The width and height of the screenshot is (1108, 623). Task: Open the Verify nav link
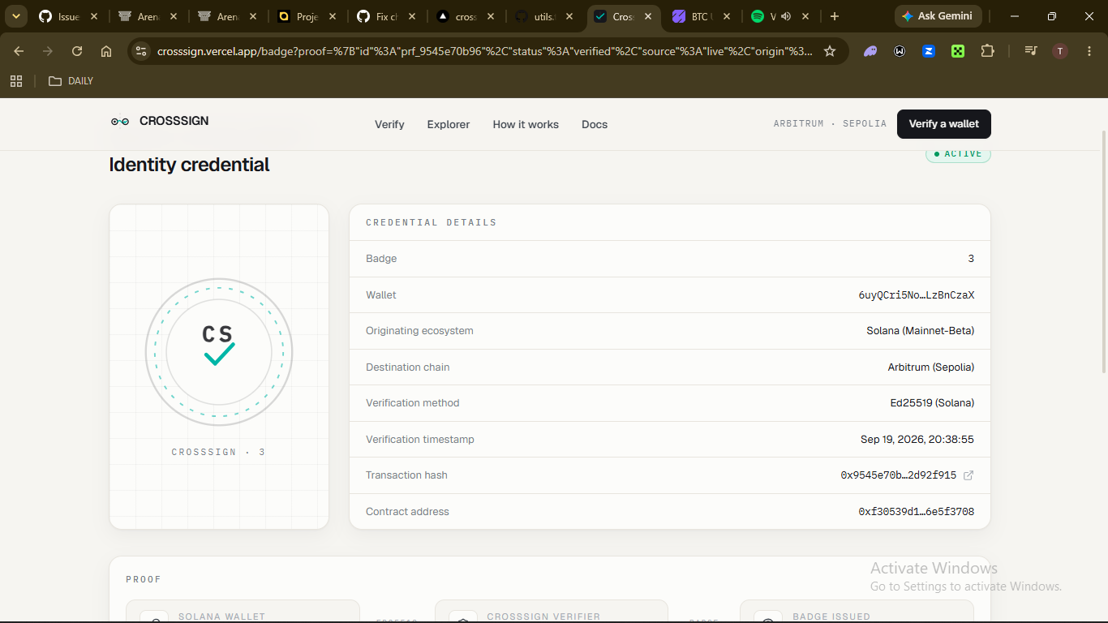[389, 124]
